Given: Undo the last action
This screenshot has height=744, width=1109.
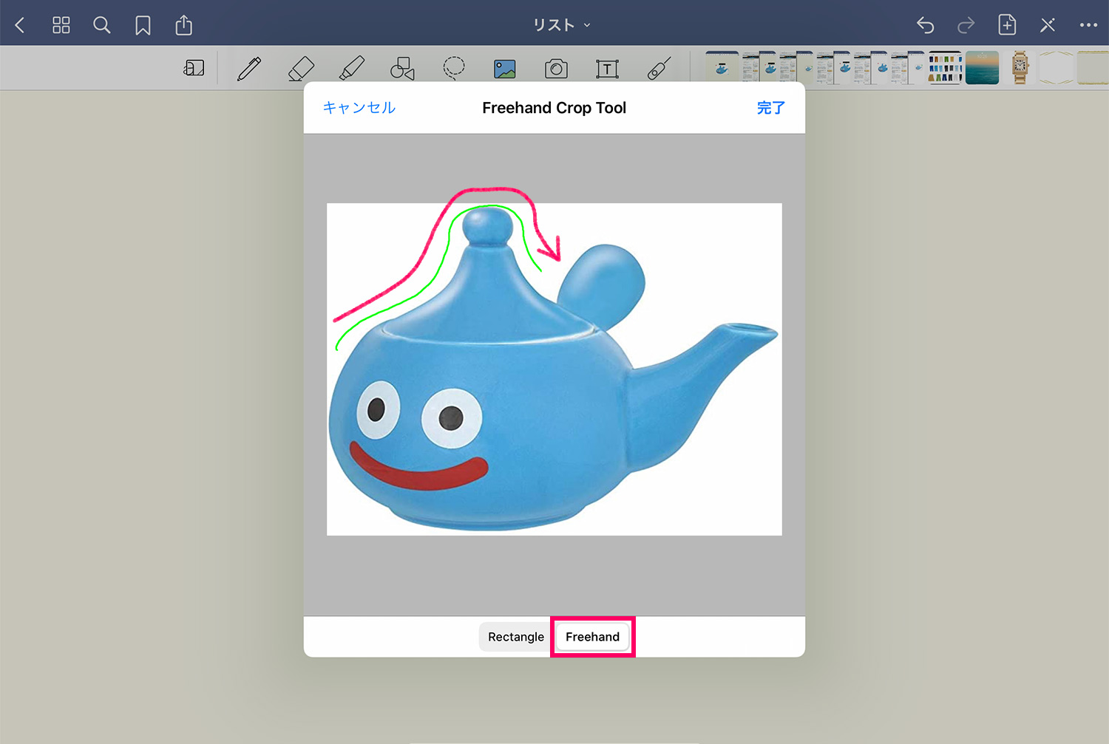Looking at the screenshot, I should [x=925, y=25].
